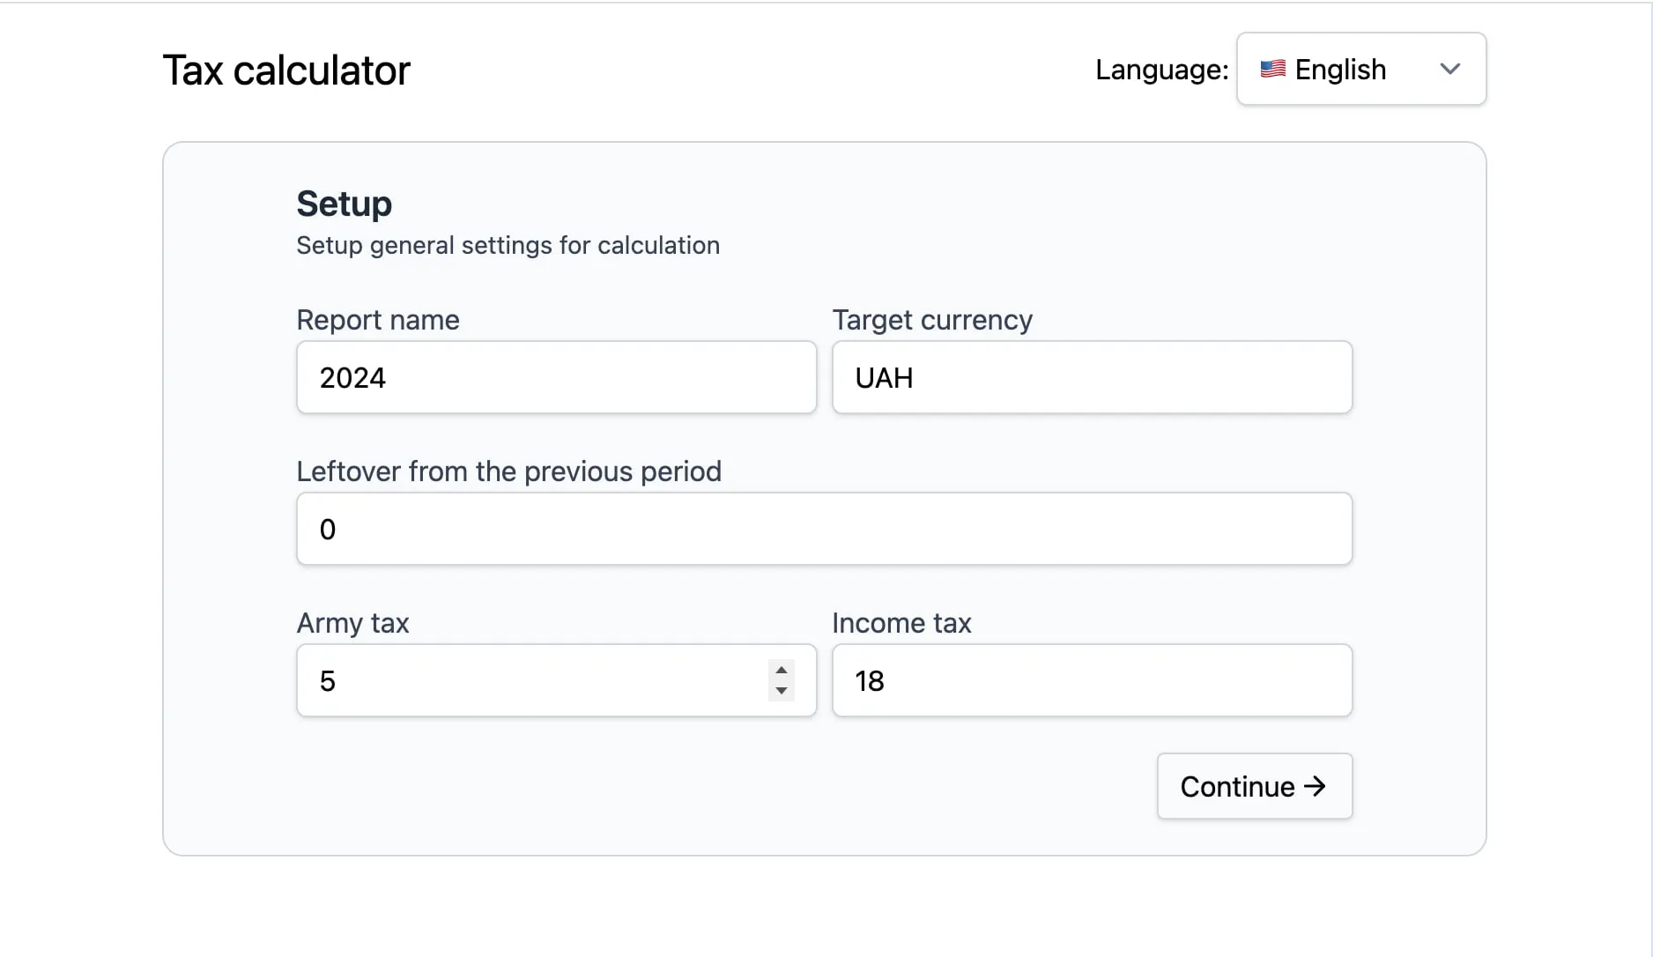Select the Leftover from previous period field
The image size is (1653, 957).
(x=823, y=529)
